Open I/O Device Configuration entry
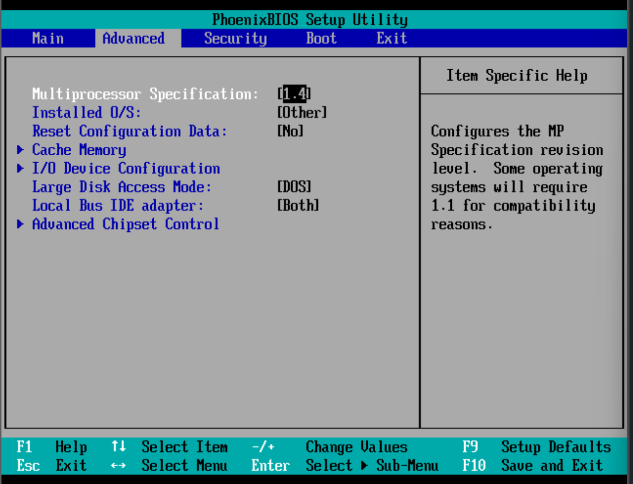This screenshot has height=484, width=633. click(x=126, y=169)
